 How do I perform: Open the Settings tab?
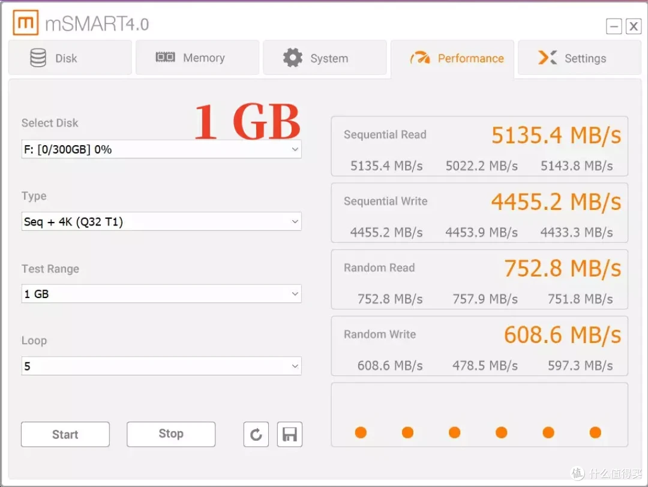[580, 58]
